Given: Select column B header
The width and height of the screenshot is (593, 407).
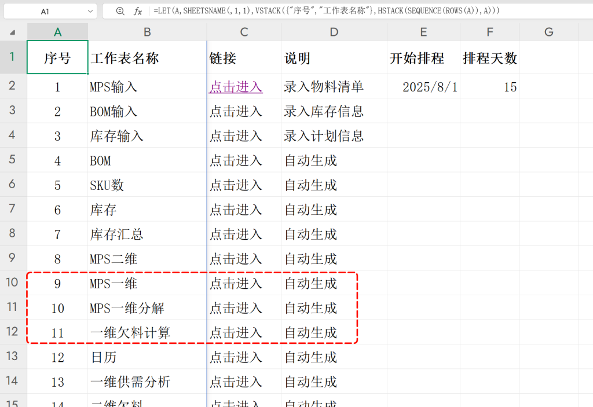Looking at the screenshot, I should click(x=147, y=32).
